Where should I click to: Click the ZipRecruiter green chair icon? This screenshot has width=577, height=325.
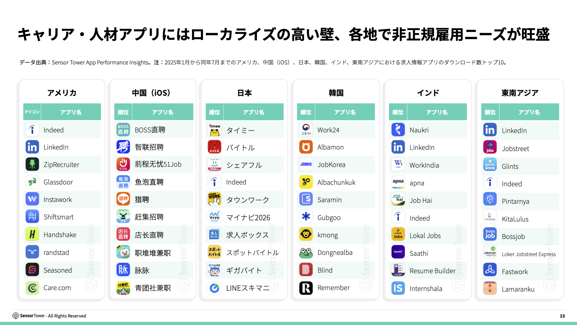(x=32, y=165)
